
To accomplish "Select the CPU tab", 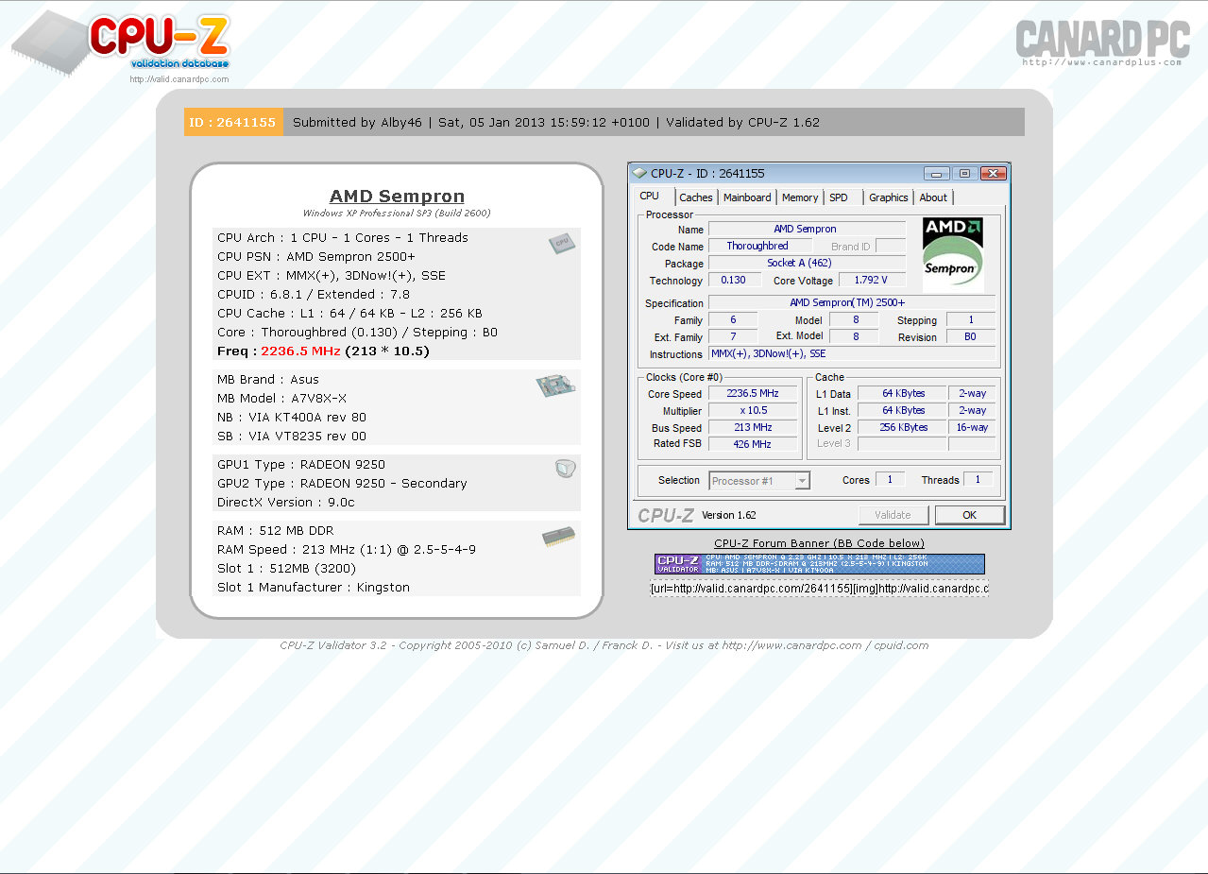I will [651, 197].
